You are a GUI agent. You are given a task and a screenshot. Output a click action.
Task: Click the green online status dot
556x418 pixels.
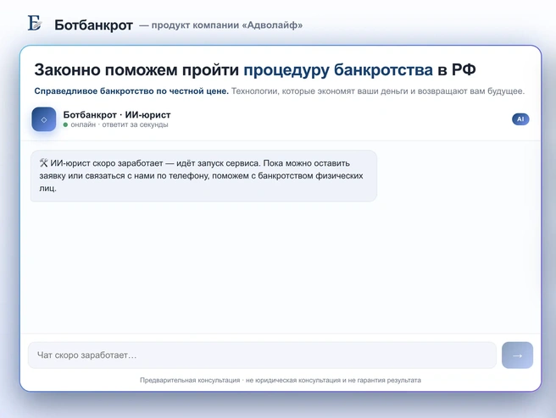click(65, 124)
